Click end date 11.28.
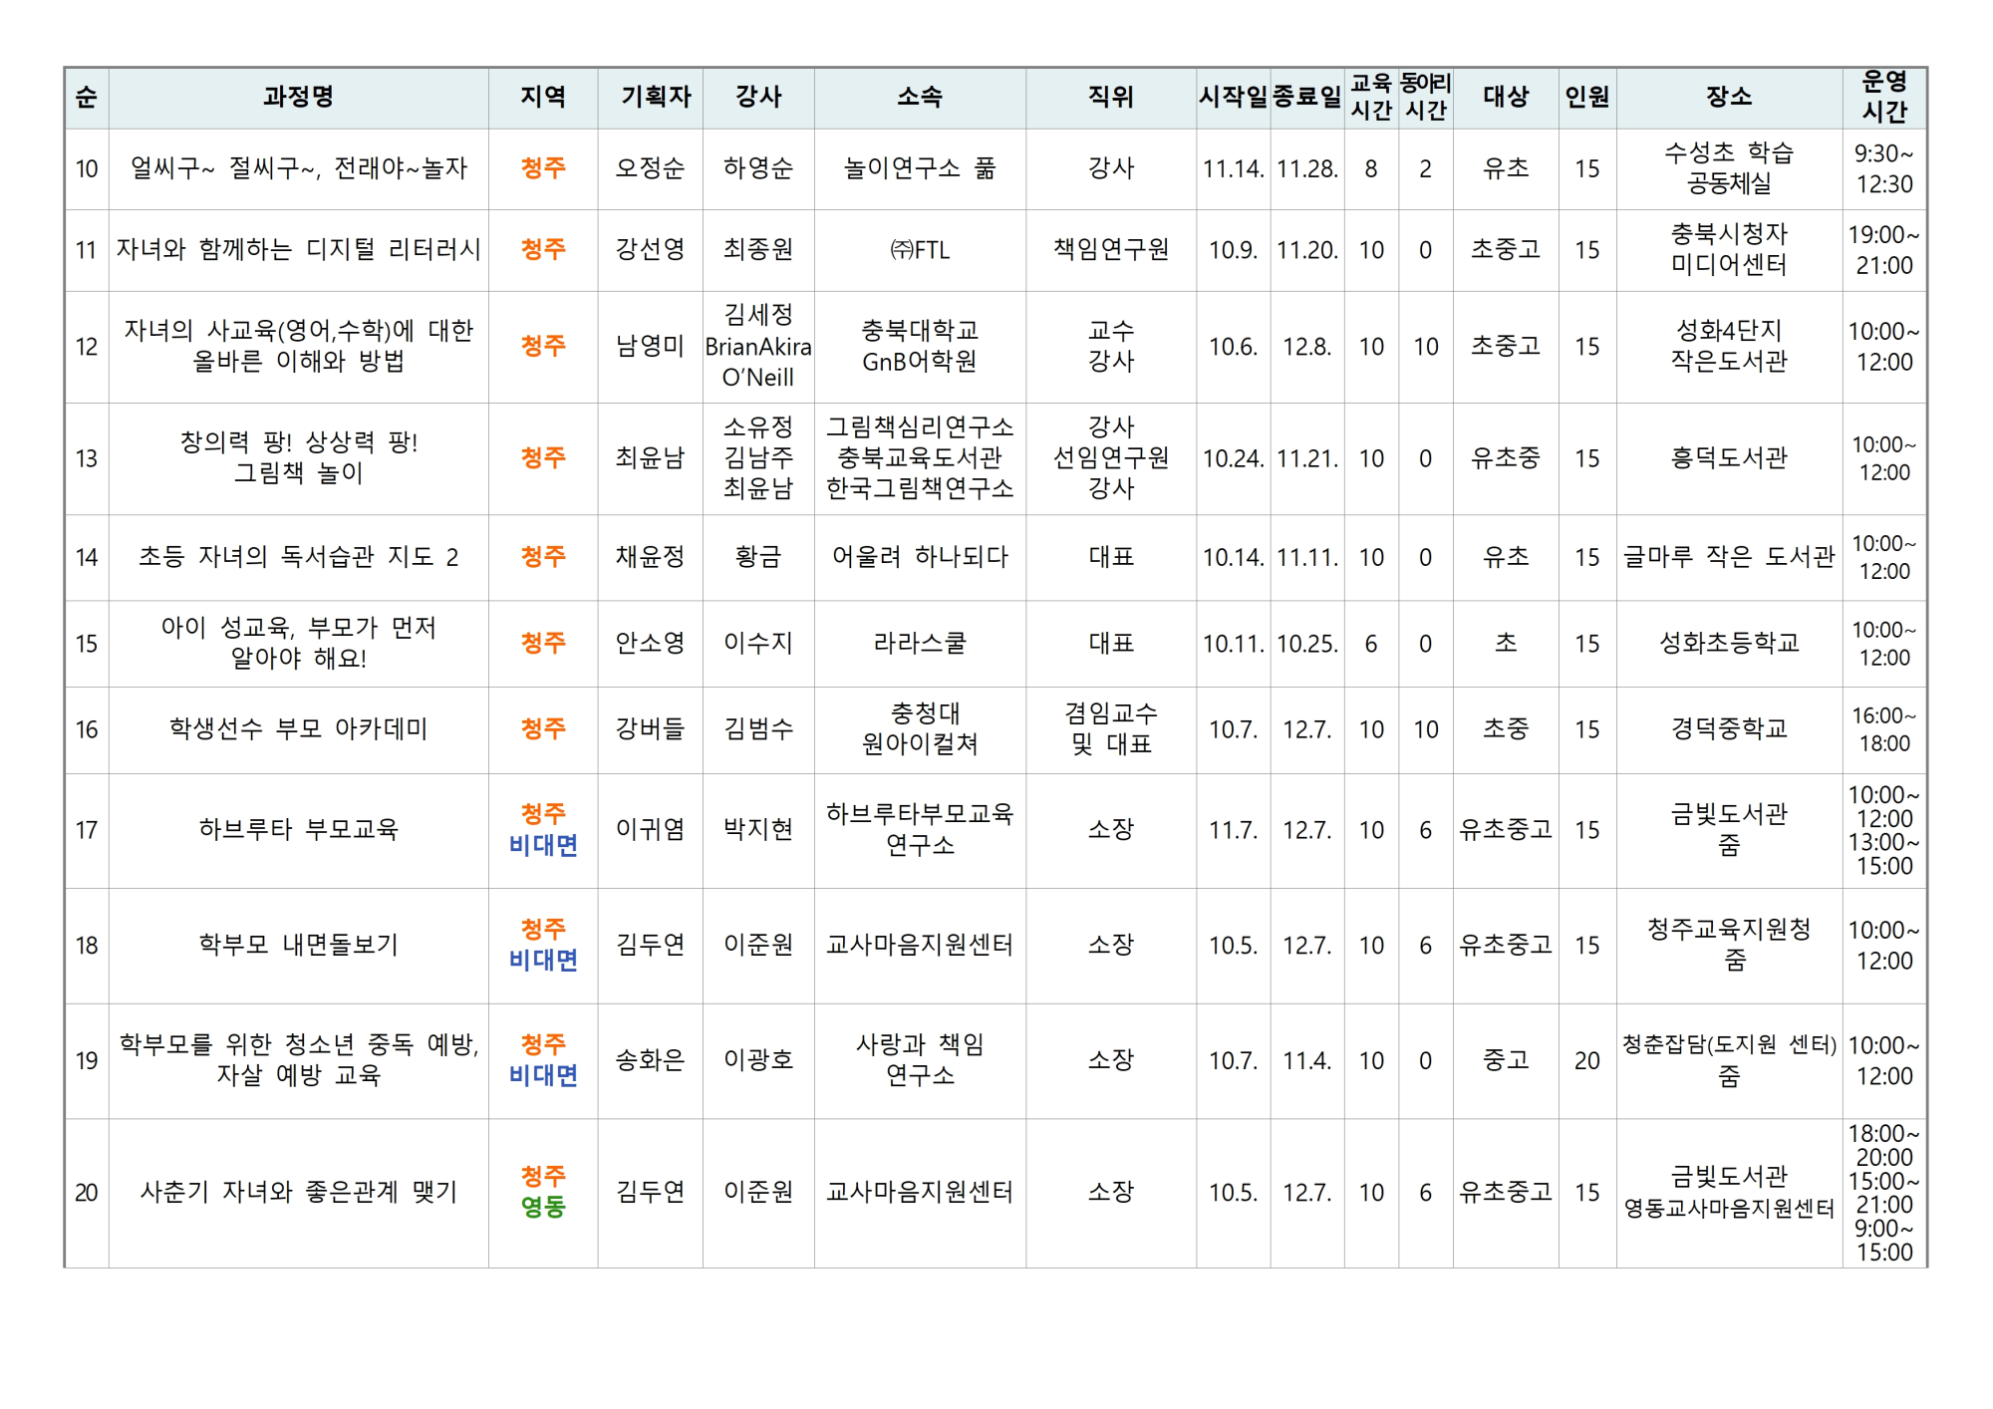The width and height of the screenshot is (1993, 1409). pos(1306,169)
